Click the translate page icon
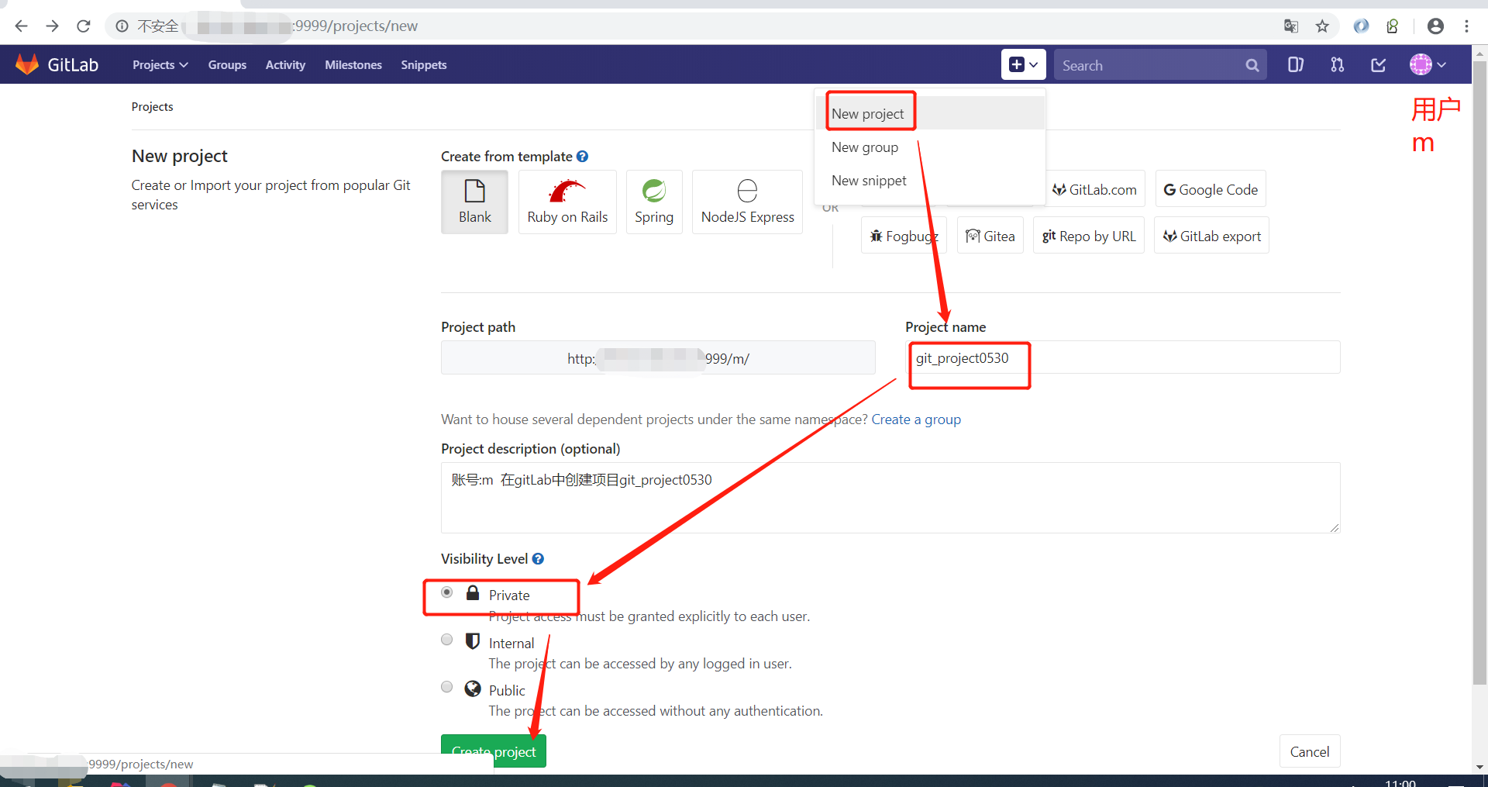 (x=1290, y=26)
